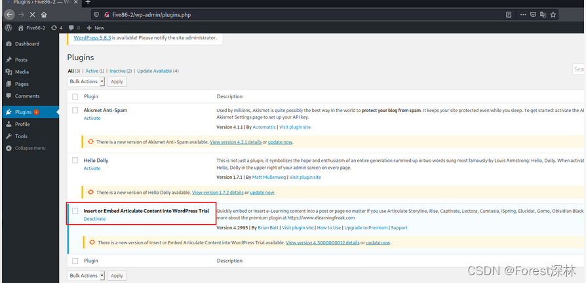Click the insecure connection padlock icon
Viewport: 586px width, 283px height.
(106, 15)
